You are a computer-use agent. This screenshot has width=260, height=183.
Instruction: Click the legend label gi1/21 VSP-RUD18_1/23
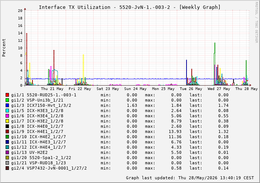(x=38, y=163)
